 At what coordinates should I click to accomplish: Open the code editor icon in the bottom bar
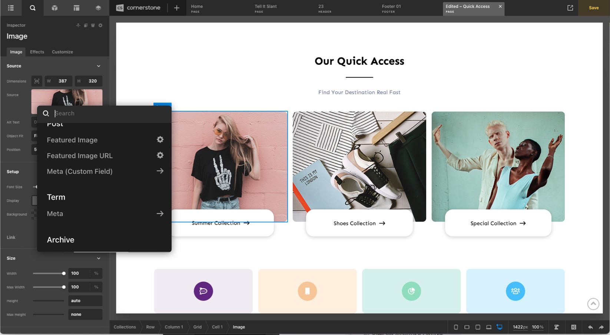pos(574,327)
